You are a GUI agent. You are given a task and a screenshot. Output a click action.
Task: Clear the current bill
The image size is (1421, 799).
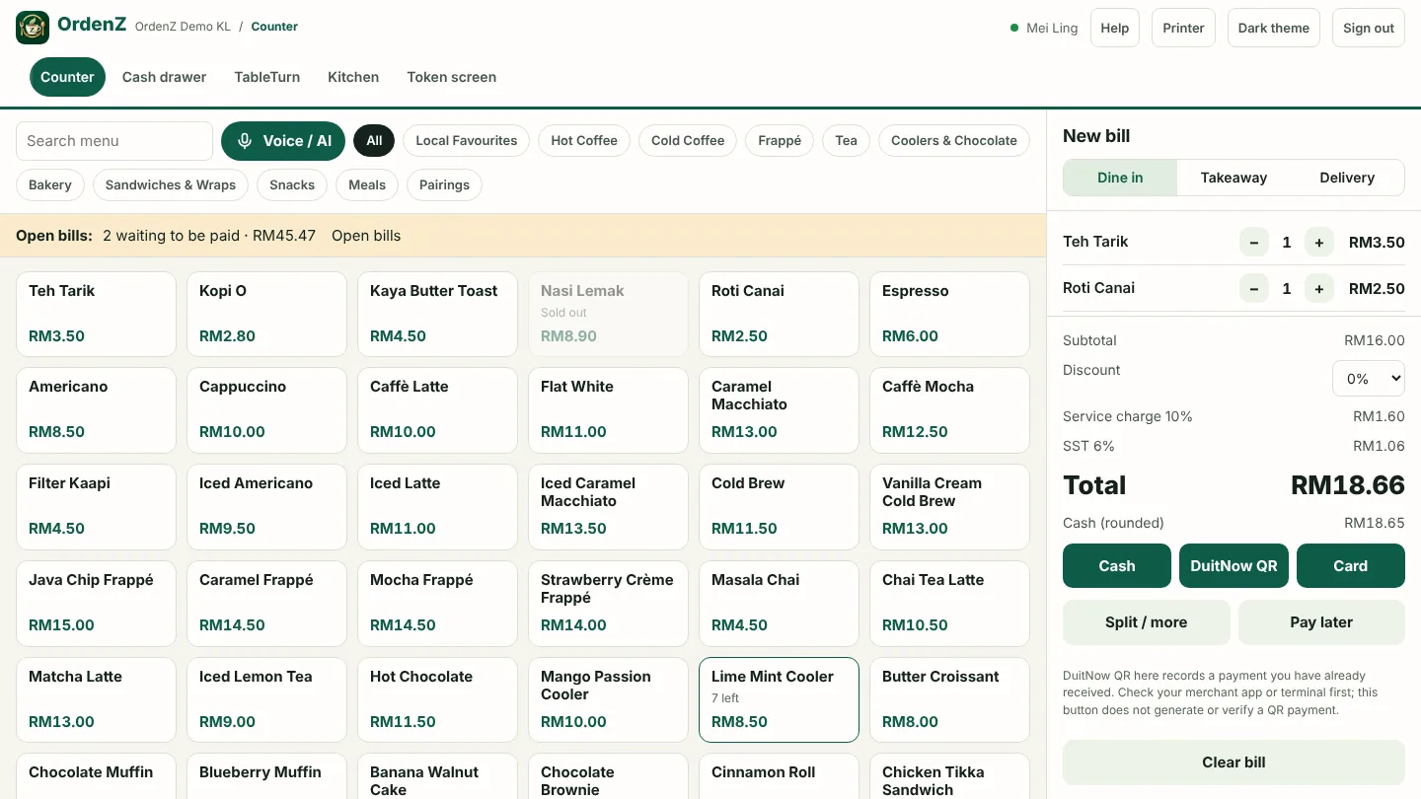click(x=1234, y=763)
